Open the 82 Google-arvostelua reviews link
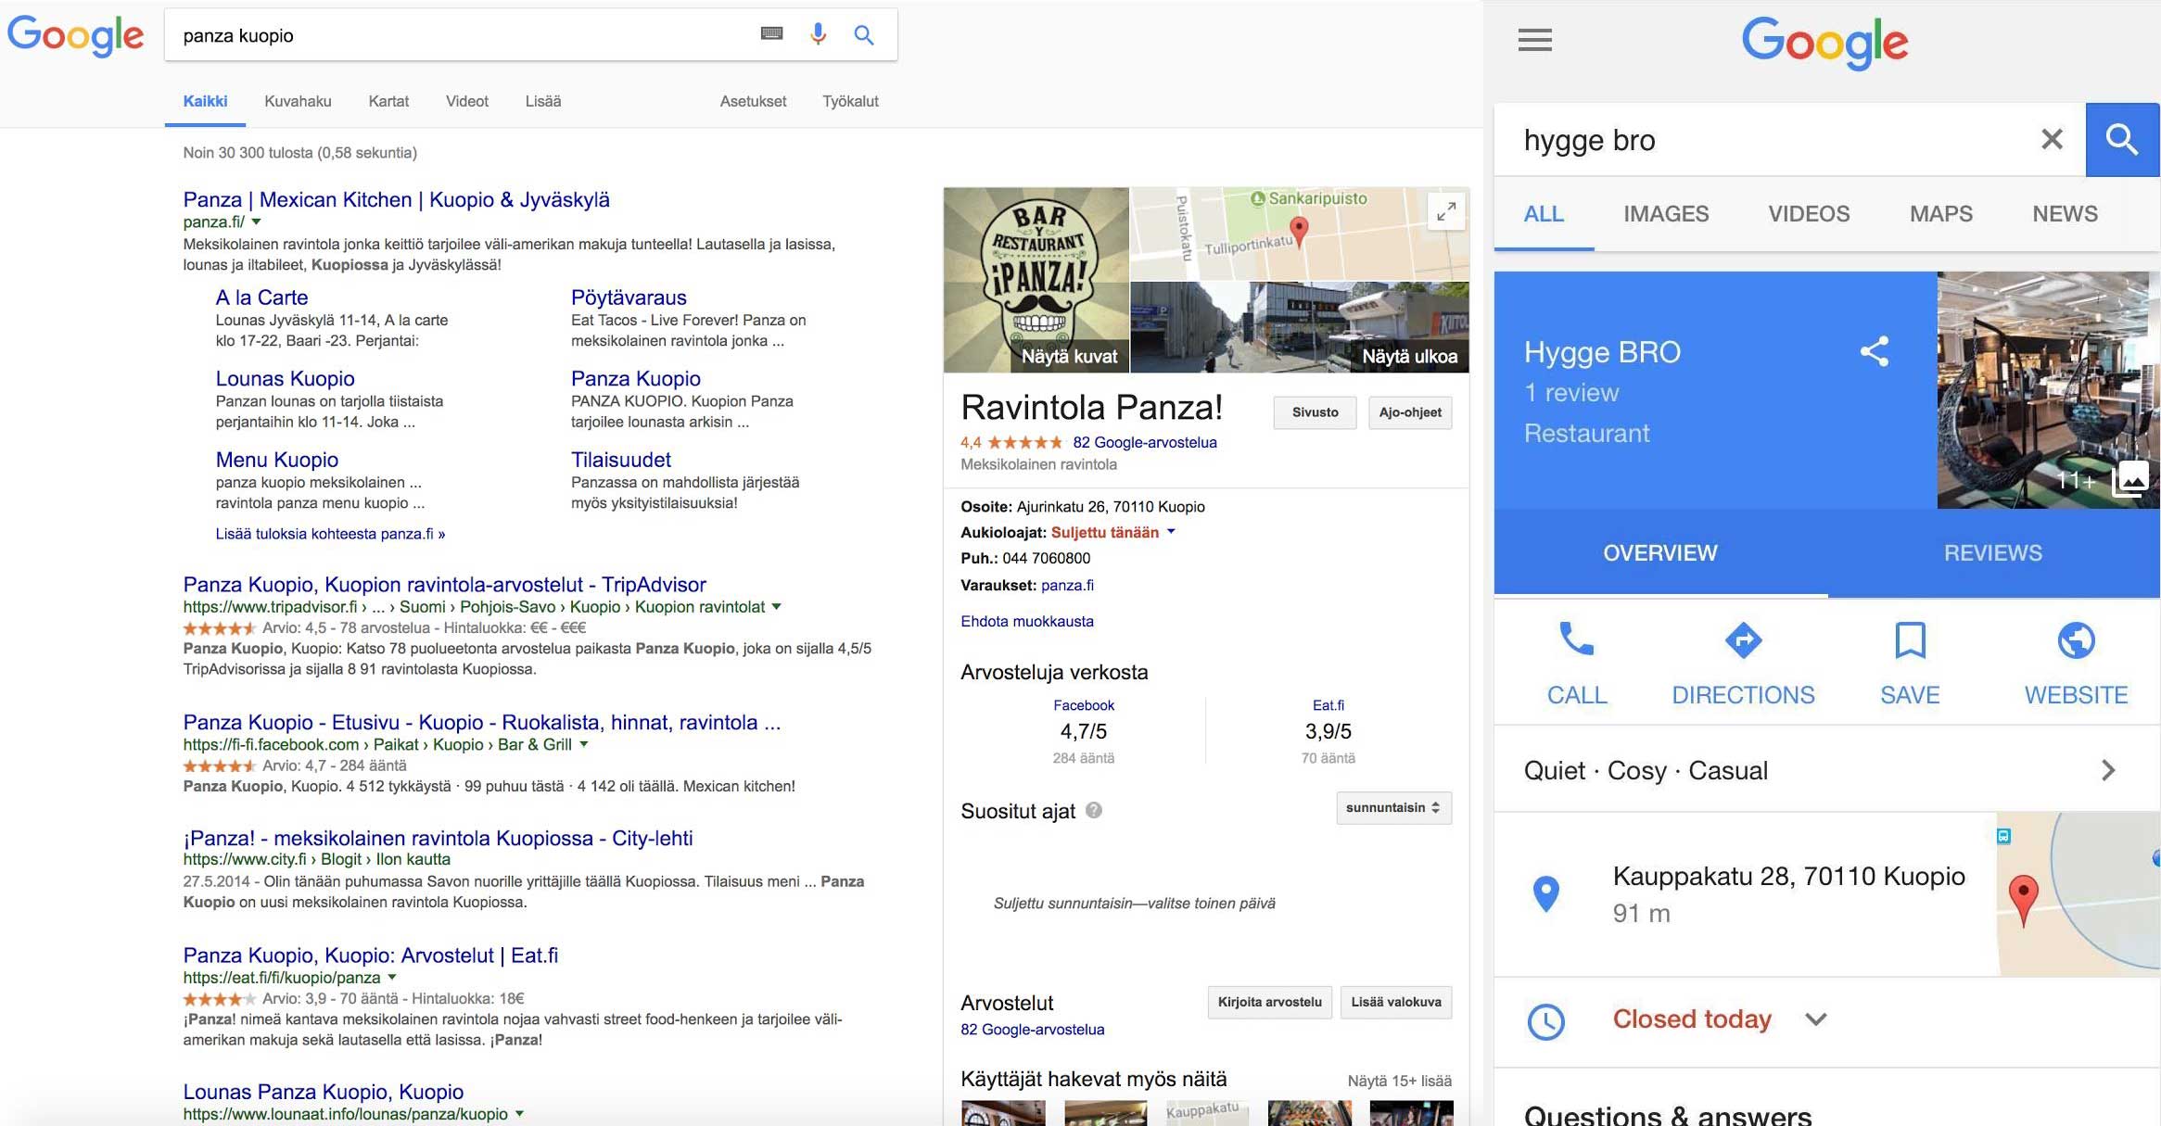 coord(1144,442)
